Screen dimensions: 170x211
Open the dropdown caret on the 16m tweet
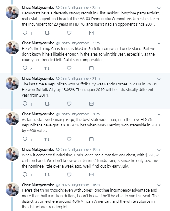(x=159, y=185)
